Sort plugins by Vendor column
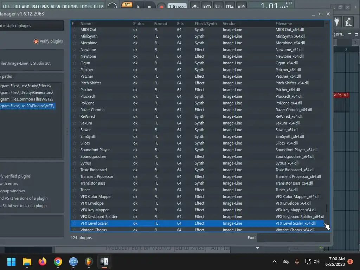Viewport: 360px width, 270px height. [229, 24]
